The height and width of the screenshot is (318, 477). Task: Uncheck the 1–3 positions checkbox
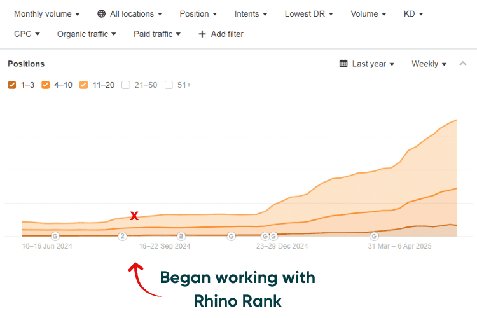(12, 85)
